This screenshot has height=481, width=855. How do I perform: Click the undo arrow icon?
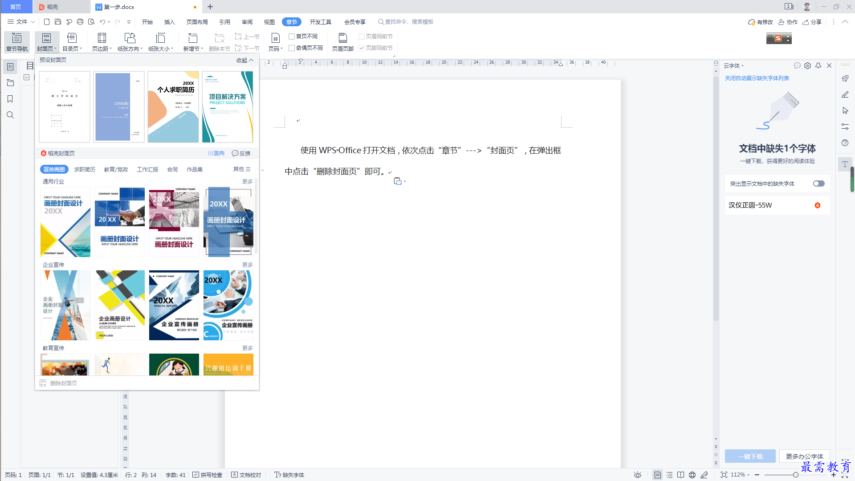[102, 22]
